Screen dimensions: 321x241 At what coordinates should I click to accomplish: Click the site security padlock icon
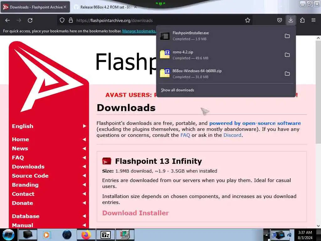pyautogui.click(x=71, y=20)
